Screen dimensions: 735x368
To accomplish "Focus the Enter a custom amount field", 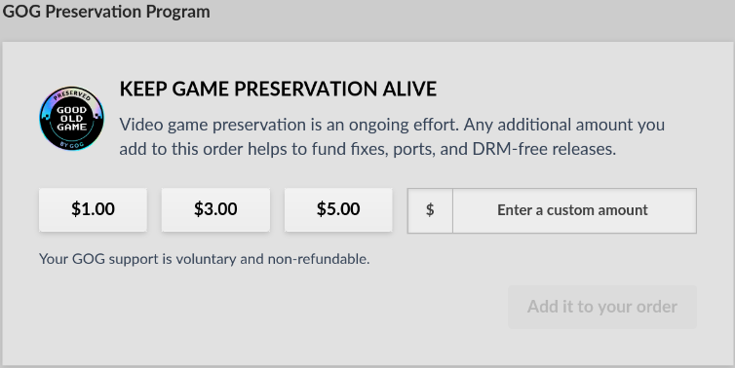I will 574,210.
